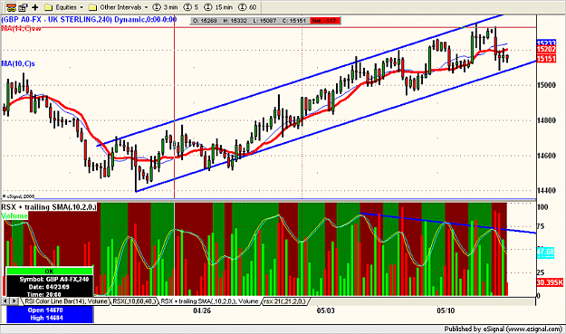Click the High 14684 data row
The image size is (566, 334).
click(x=46, y=318)
